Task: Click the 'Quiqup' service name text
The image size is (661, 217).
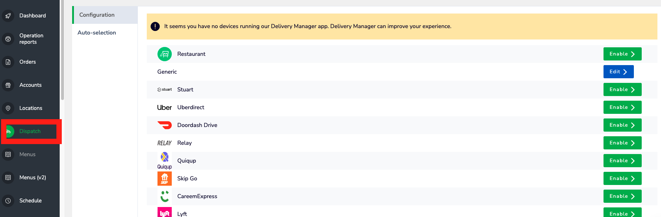Action: (187, 161)
